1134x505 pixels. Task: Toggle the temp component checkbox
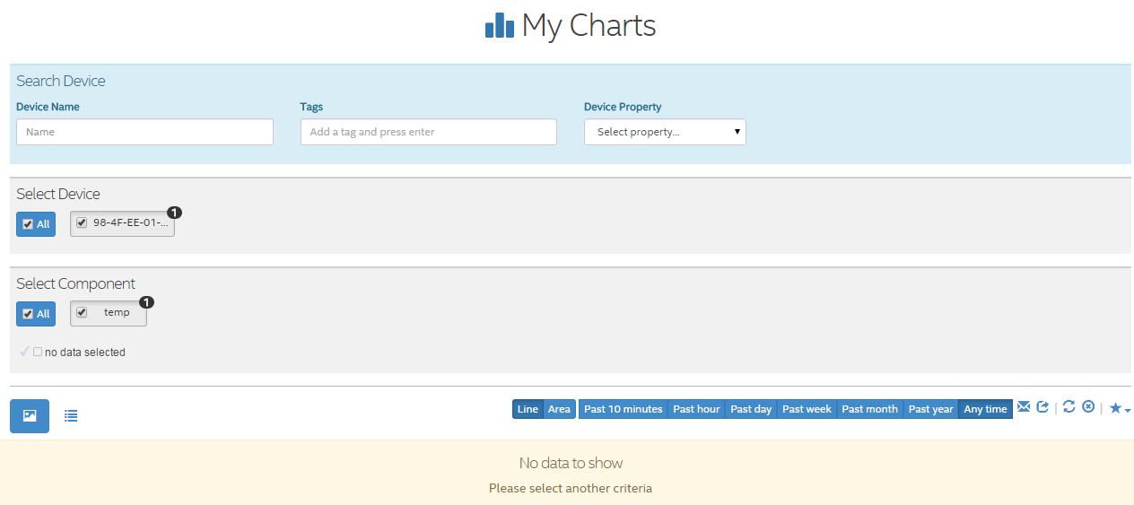[82, 313]
